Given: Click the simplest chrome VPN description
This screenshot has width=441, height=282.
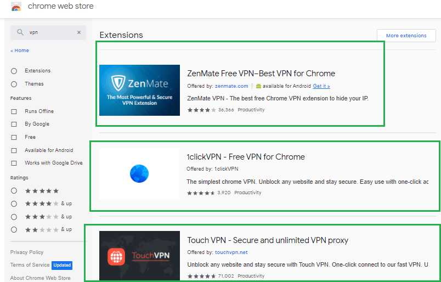Looking at the screenshot, I should pos(307,182).
